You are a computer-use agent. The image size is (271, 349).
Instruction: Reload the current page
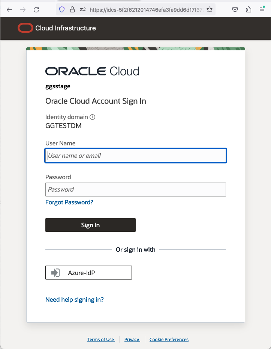(x=36, y=9)
